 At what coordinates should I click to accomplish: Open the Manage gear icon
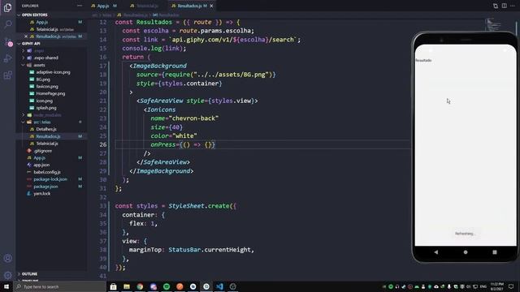pyautogui.click(x=7, y=275)
